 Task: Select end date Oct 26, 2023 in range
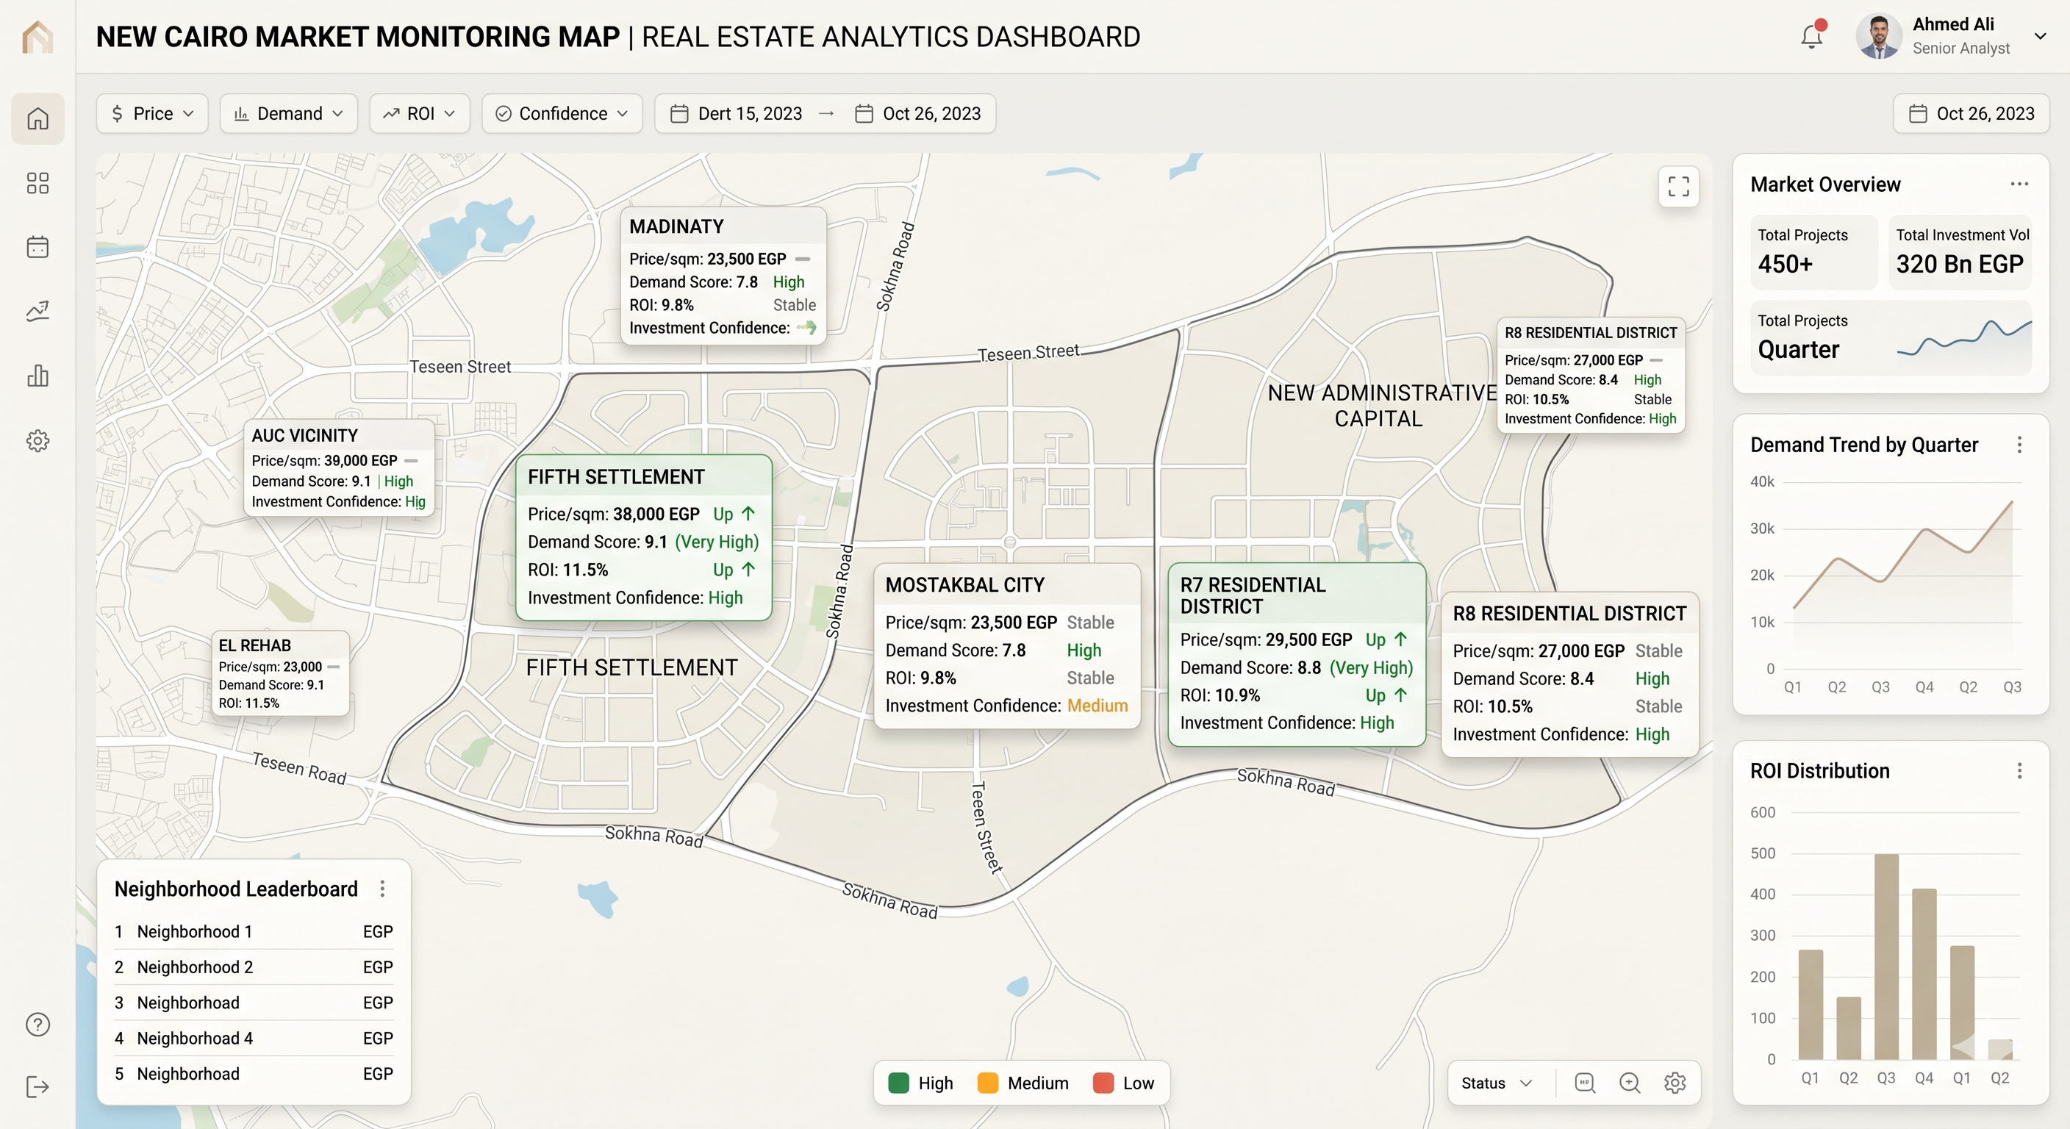tap(917, 113)
